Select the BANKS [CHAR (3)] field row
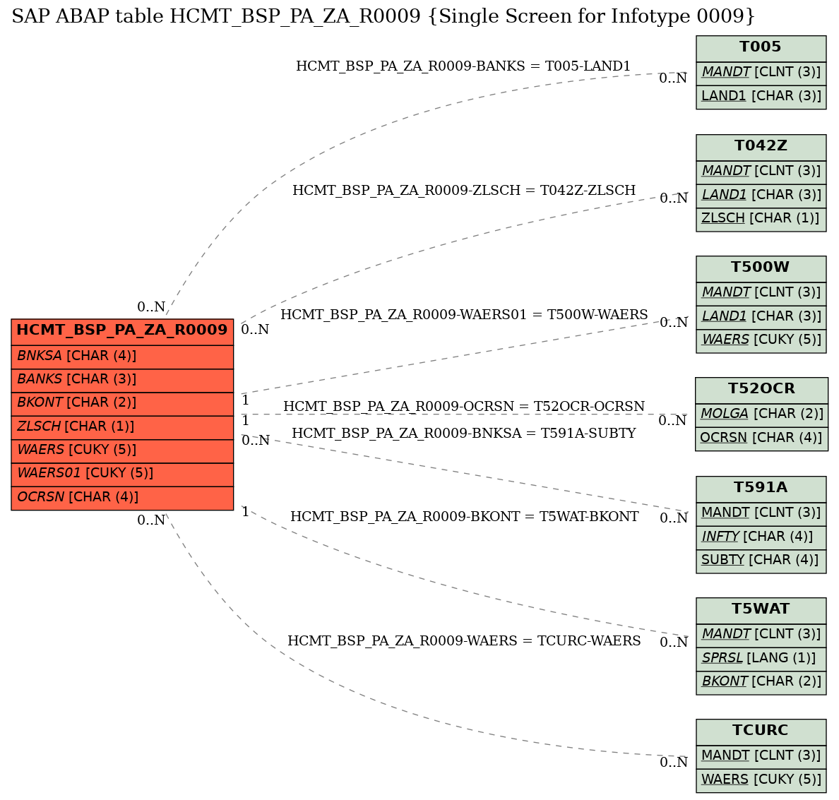This screenshot has height=800, width=839. (122, 381)
